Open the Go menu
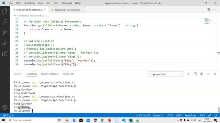The width and height of the screenshot is (220, 123). click(x=48, y=3)
